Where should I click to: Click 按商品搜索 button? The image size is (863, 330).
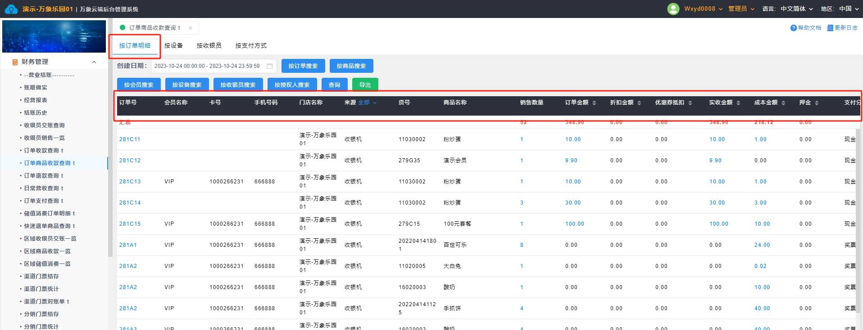pyautogui.click(x=351, y=66)
